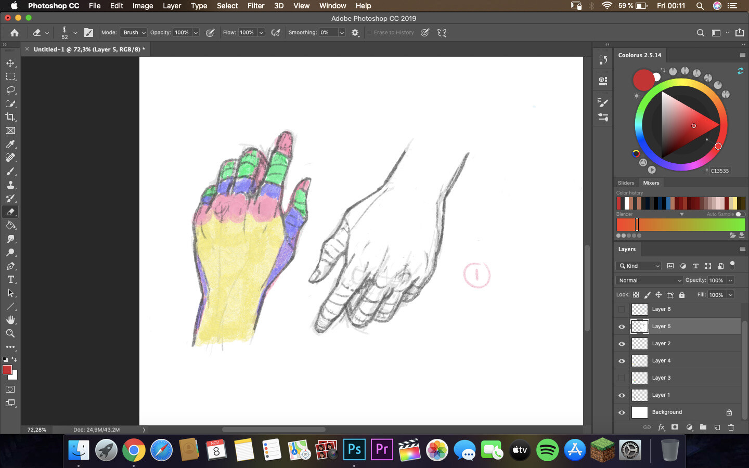Image resolution: width=749 pixels, height=468 pixels.
Task: Select the Lasso tool
Action: point(10,90)
